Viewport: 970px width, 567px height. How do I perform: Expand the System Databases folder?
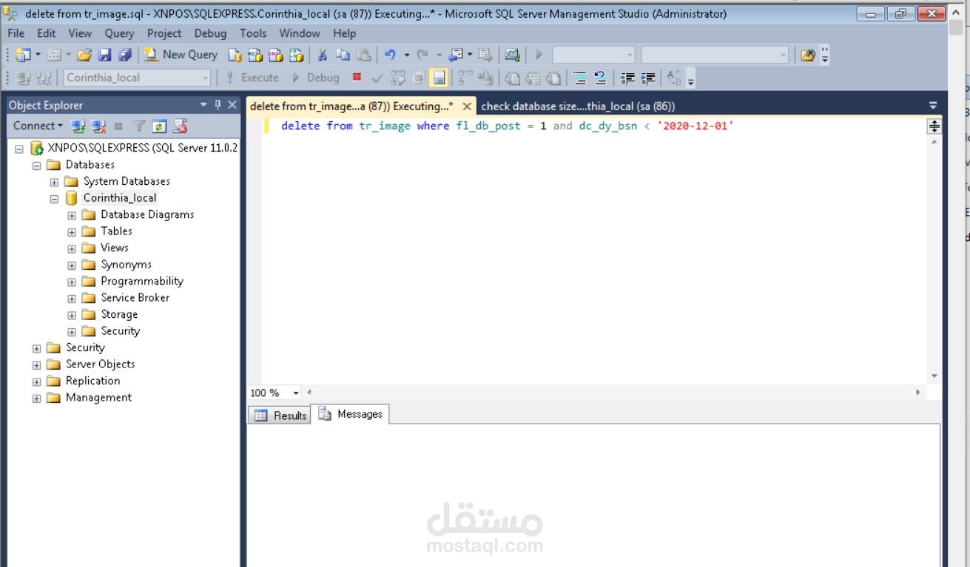tap(54, 182)
